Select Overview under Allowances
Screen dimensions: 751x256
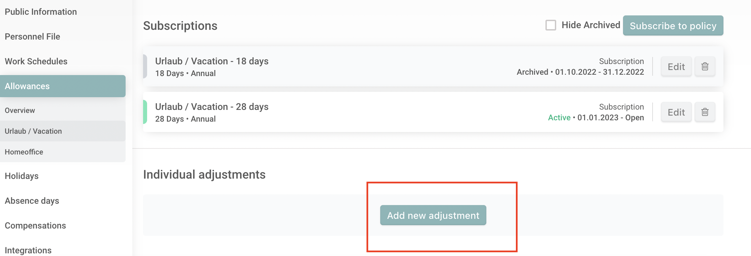(x=20, y=110)
